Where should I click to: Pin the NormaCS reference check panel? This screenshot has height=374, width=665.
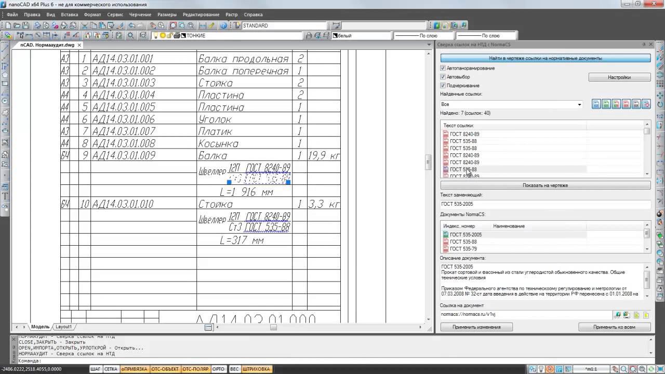pos(644,45)
